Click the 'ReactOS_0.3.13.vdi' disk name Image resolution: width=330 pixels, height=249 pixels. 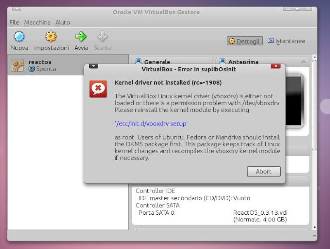click(260, 213)
